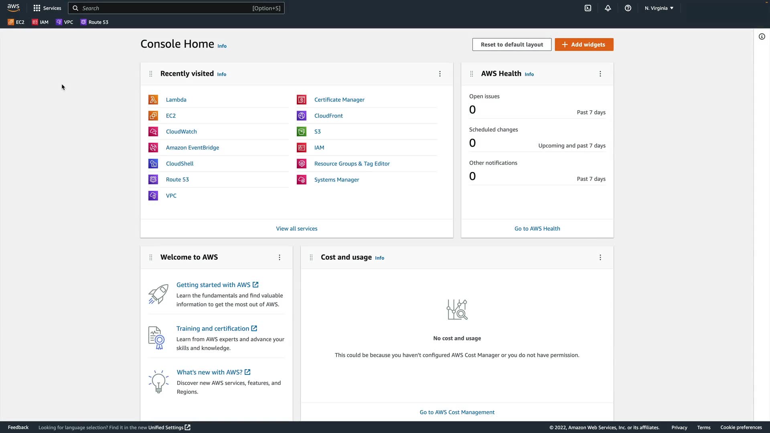This screenshot has width=770, height=433.
Task: Open the Services menu
Action: [x=47, y=8]
